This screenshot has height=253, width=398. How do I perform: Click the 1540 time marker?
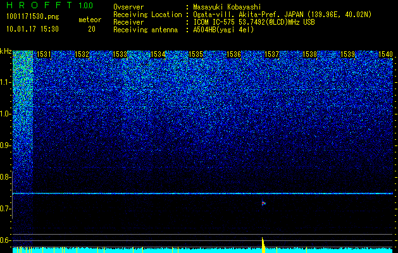[x=385, y=54]
